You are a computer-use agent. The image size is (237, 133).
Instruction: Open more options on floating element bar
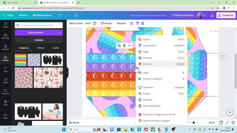pyautogui.click(x=130, y=45)
